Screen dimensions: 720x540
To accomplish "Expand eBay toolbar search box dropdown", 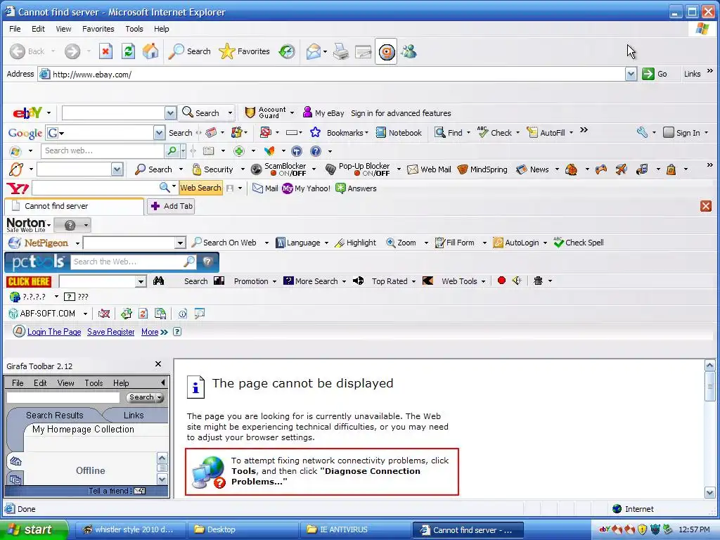I will [170, 113].
